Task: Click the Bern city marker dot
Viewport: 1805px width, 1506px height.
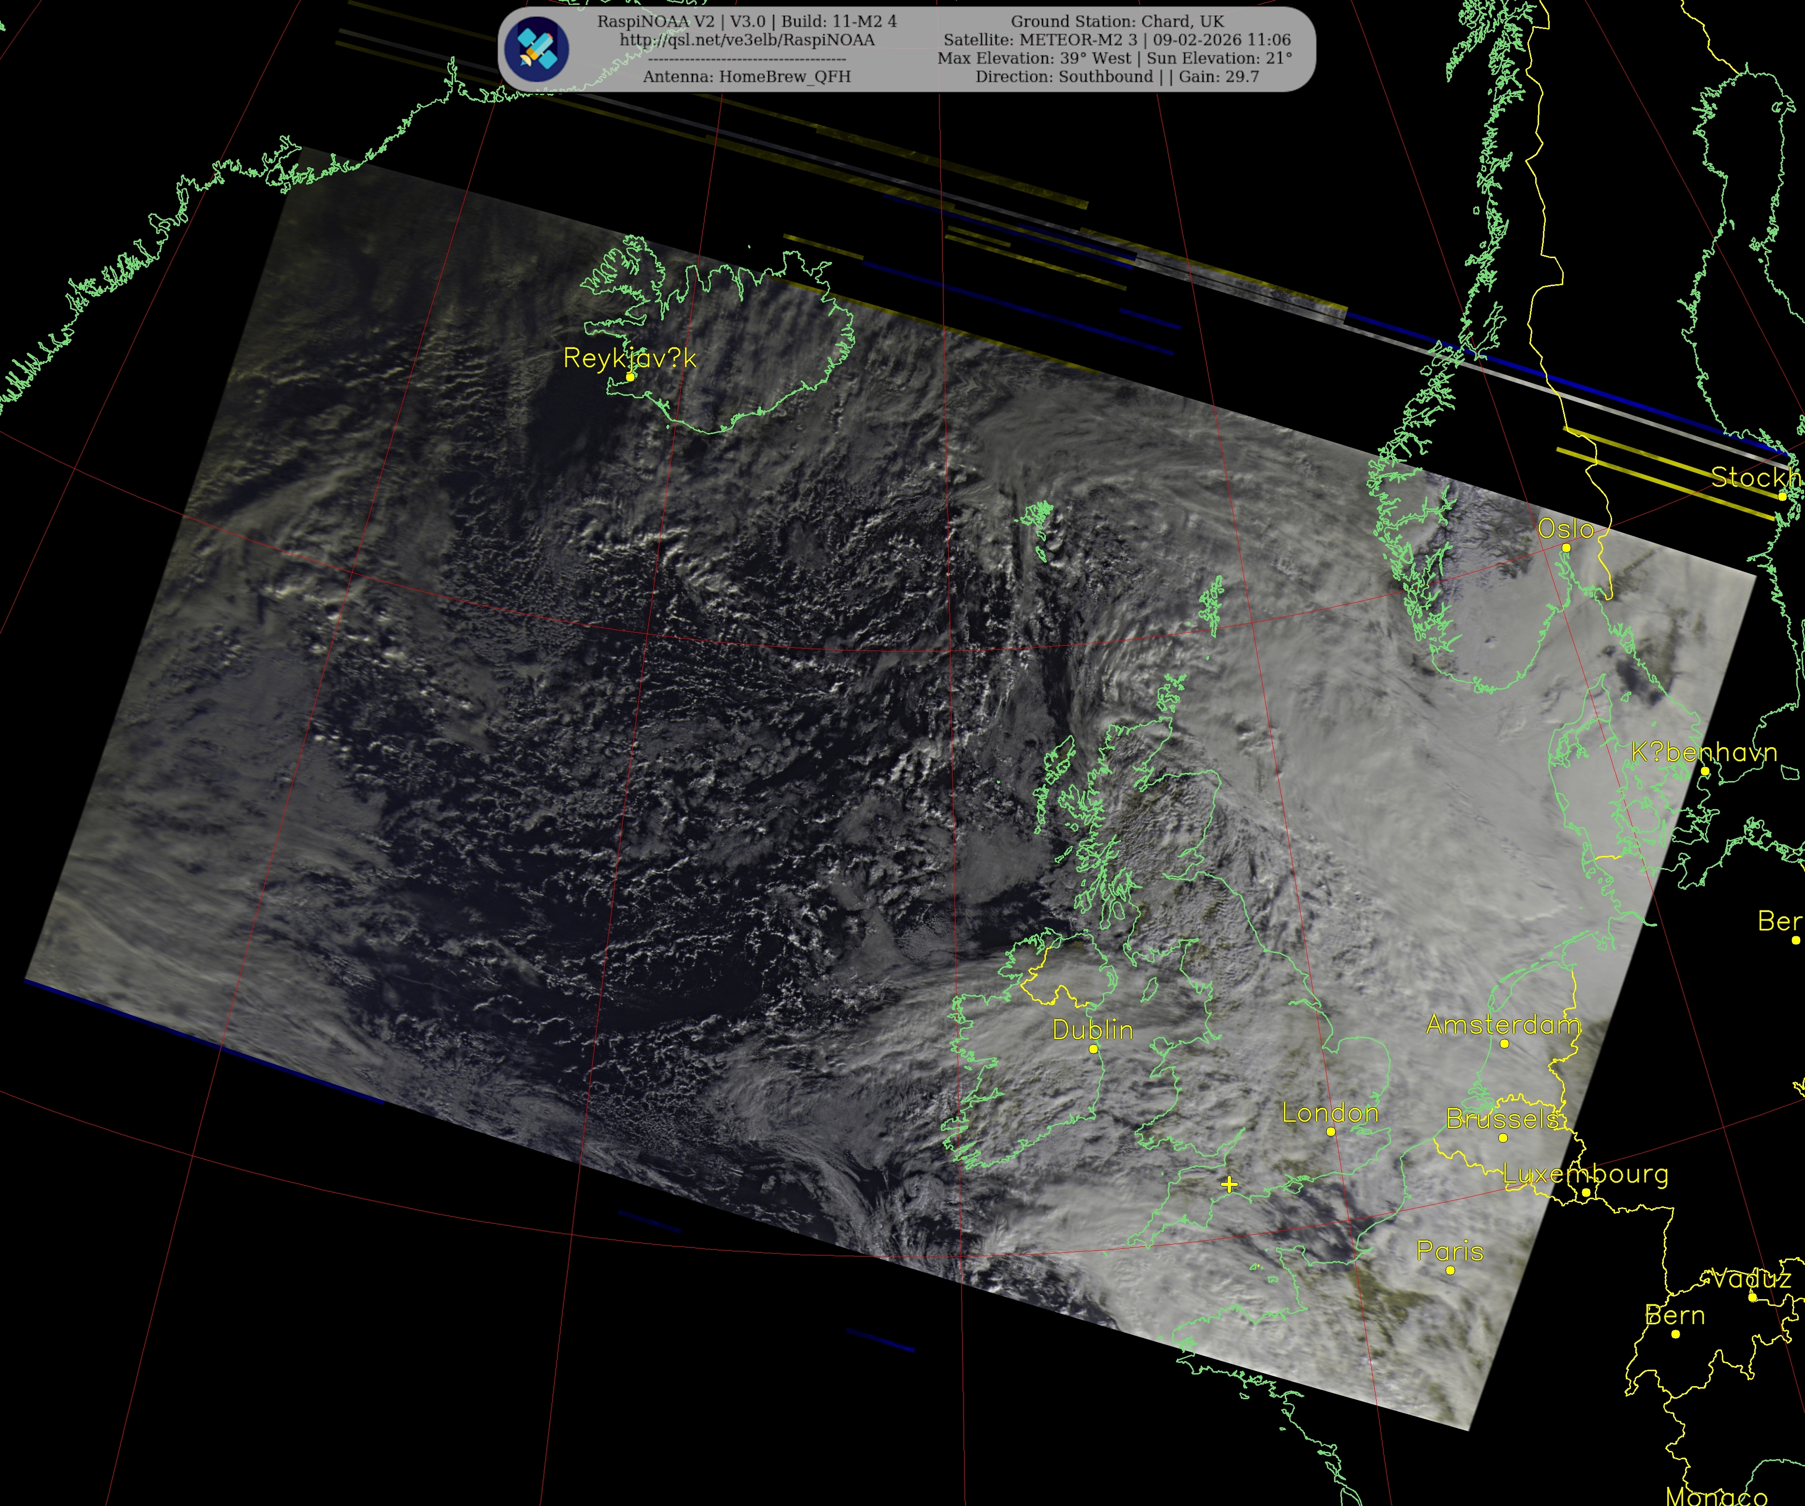Action: tap(1675, 1333)
